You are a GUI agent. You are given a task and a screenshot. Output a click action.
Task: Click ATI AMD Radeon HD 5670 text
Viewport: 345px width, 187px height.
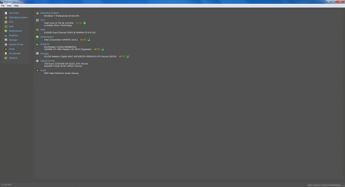coord(68,49)
